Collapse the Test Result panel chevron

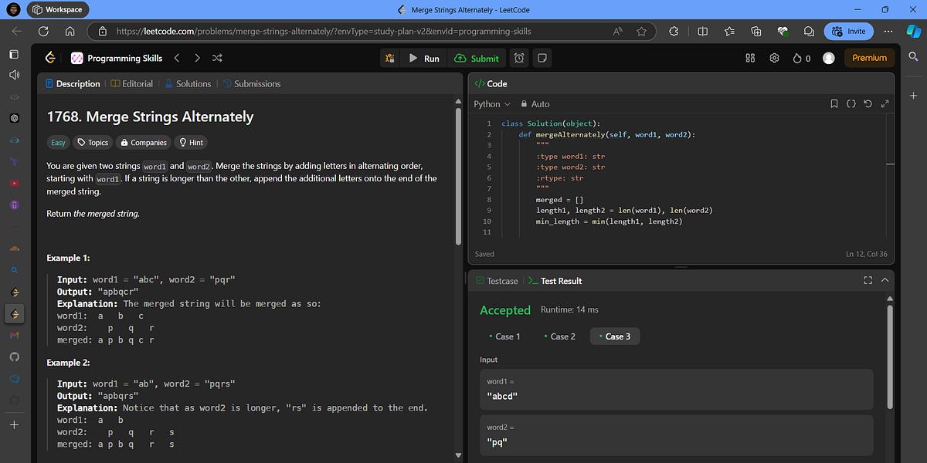885,280
